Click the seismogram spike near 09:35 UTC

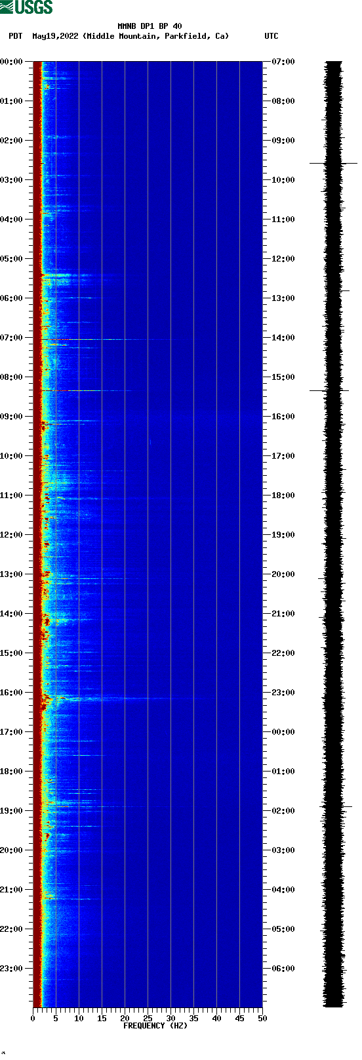(x=334, y=163)
